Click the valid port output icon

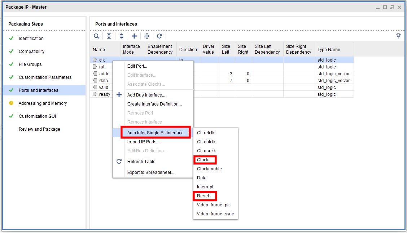[x=95, y=88]
